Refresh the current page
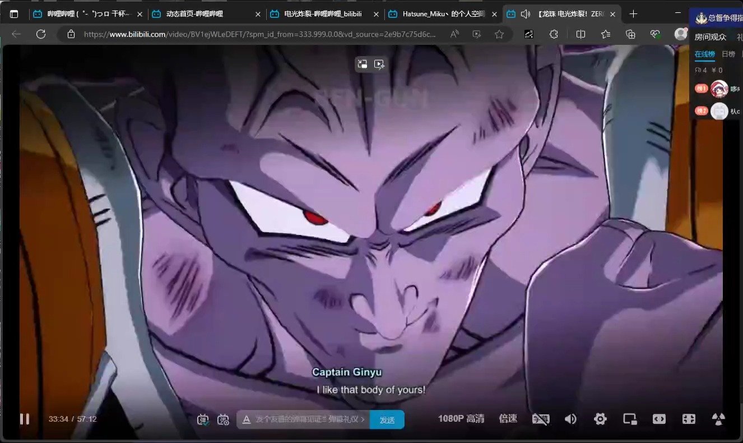 [41, 34]
